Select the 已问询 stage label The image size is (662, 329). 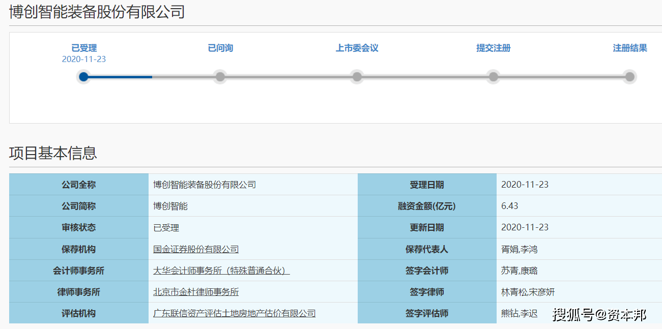pyautogui.click(x=220, y=48)
